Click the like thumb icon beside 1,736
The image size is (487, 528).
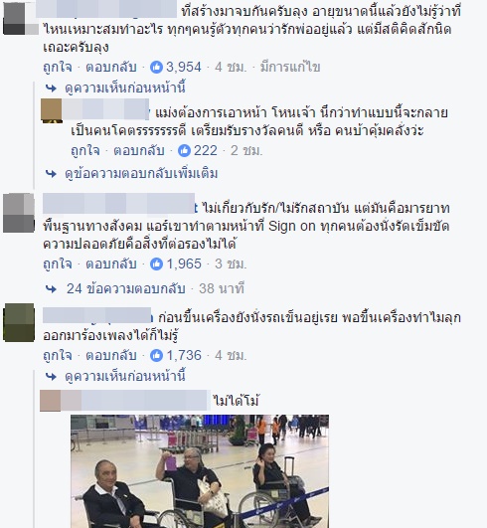coord(156,355)
